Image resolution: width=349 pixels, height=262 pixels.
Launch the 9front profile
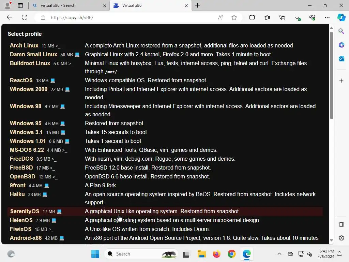[18, 185]
